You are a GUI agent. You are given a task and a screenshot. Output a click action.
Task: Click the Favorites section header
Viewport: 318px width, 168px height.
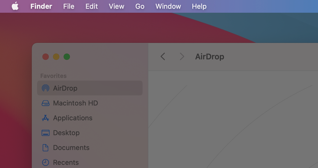pyautogui.click(x=53, y=76)
